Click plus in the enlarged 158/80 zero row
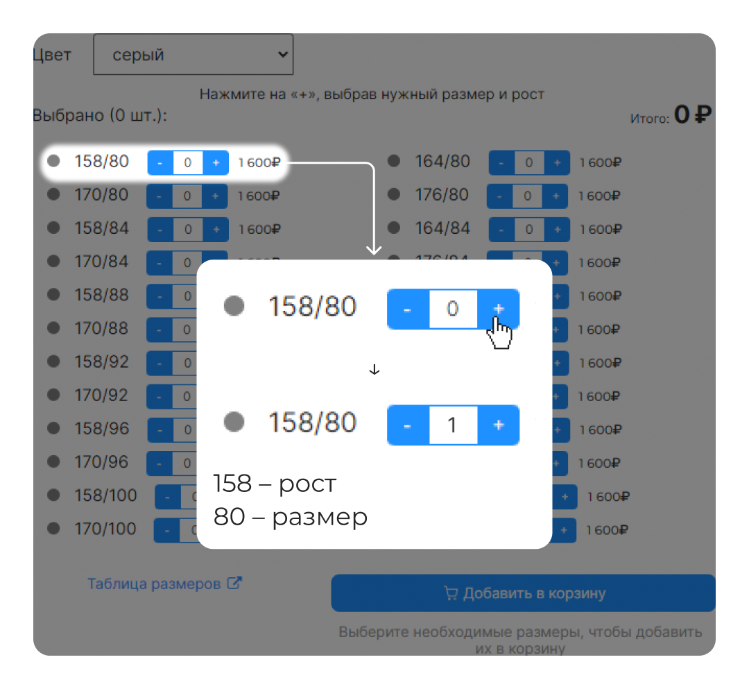The image size is (749, 689). point(498,308)
